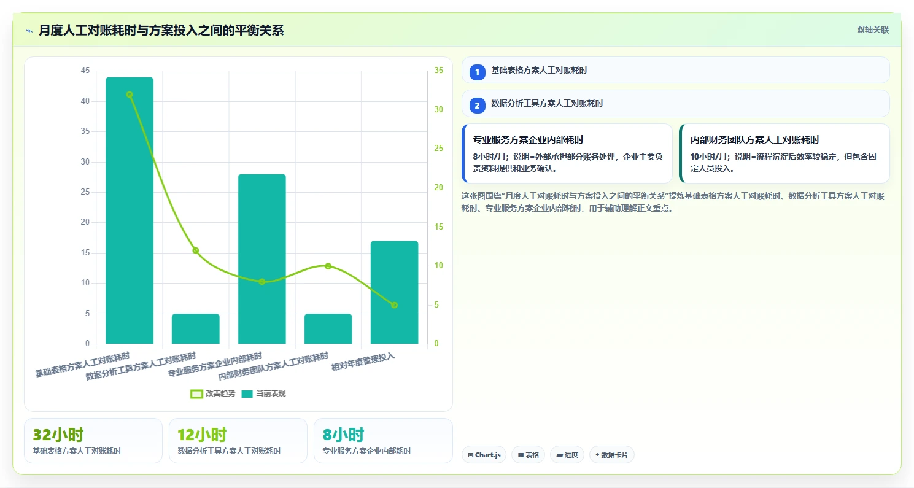Click the left axis value 45
Viewport: 914px width, 488px height.
click(85, 71)
